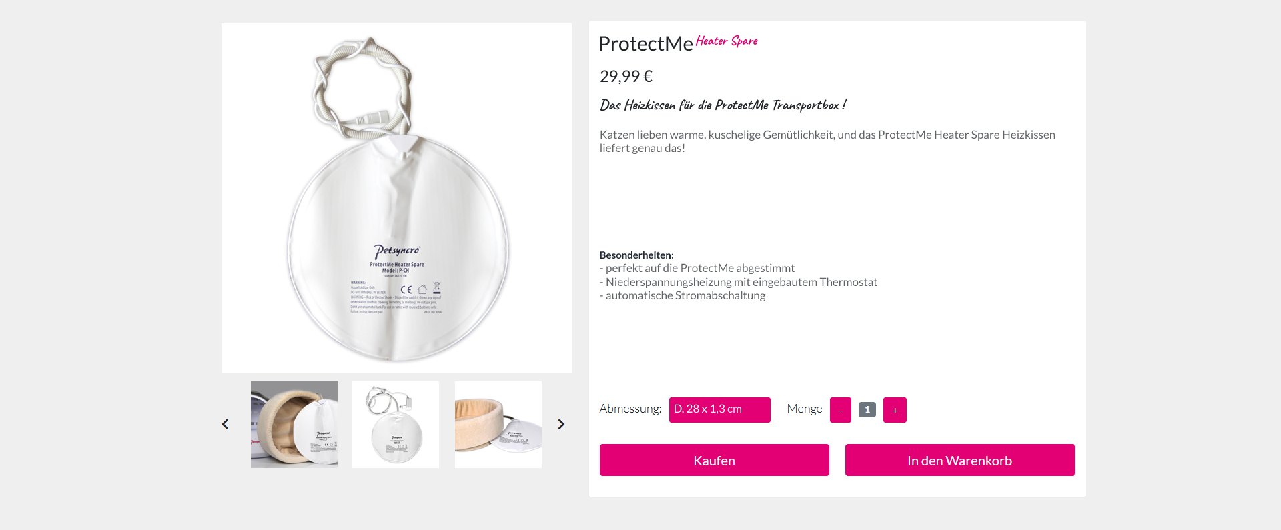Click the pink Heater Spare subtitle
The image size is (1281, 530).
[727, 41]
